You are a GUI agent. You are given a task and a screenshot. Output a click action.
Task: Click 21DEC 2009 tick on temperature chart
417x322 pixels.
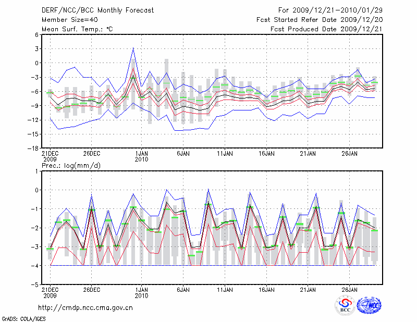(50, 156)
